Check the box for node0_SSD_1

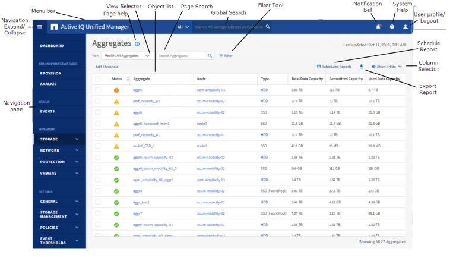98,146
